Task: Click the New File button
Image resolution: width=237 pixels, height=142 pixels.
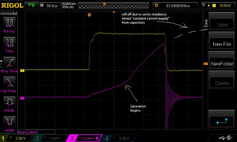Action: click(x=222, y=44)
